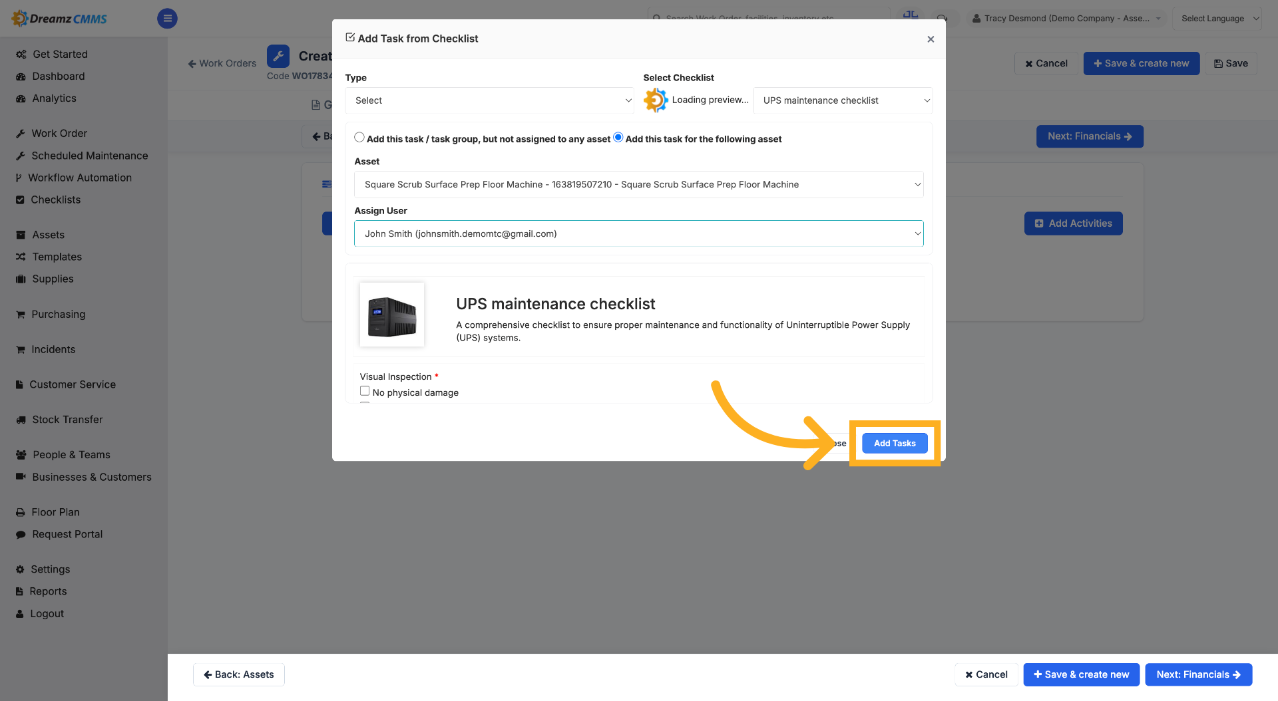This screenshot has width=1278, height=701.
Task: Click the UPS maintenance checklist heading
Action: tap(556, 304)
